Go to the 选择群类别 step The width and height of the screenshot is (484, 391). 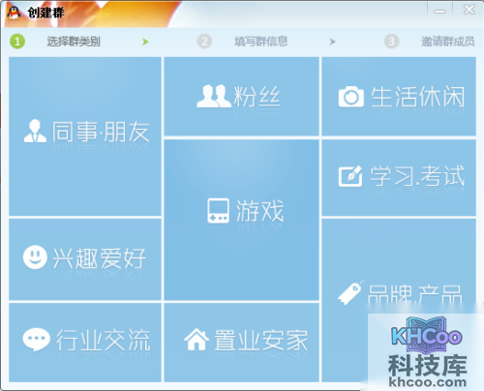[x=74, y=42]
